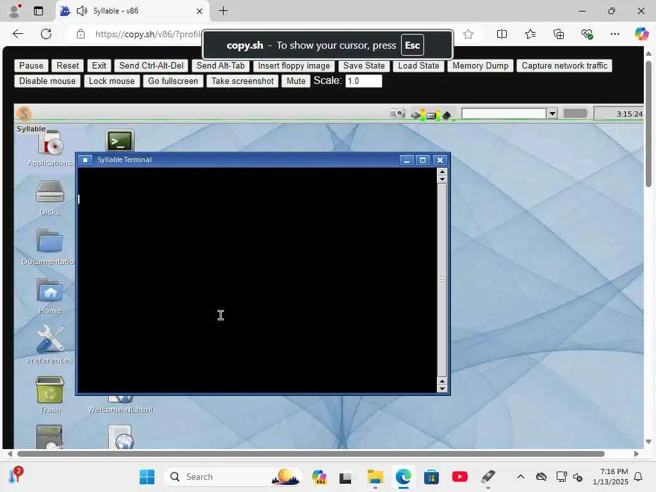Click the Pause emulator button
Image resolution: width=656 pixels, height=492 pixels.
click(x=31, y=66)
